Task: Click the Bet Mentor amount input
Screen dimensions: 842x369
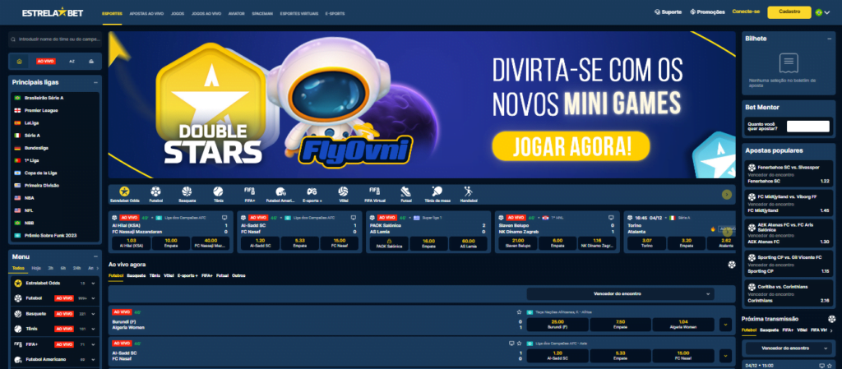Action: coord(808,127)
